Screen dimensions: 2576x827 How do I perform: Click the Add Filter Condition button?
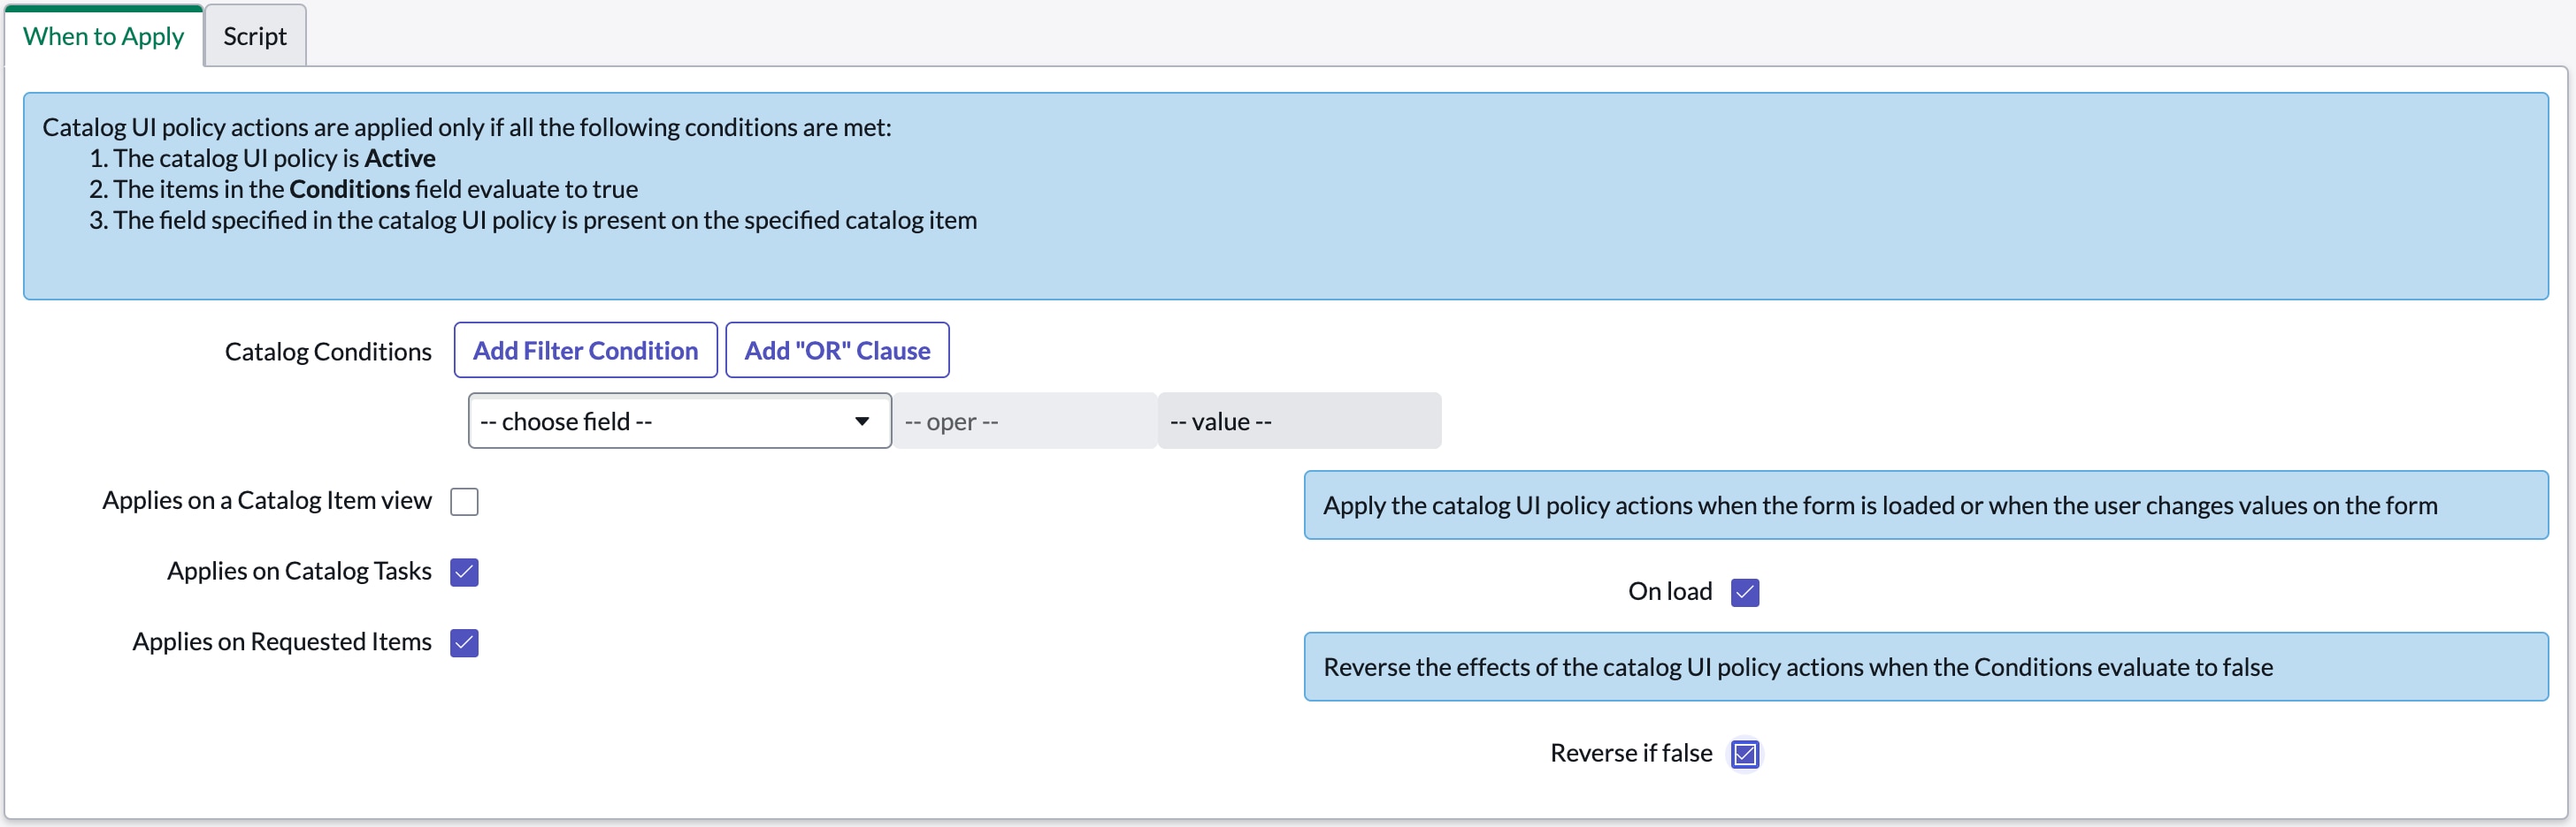[585, 351]
